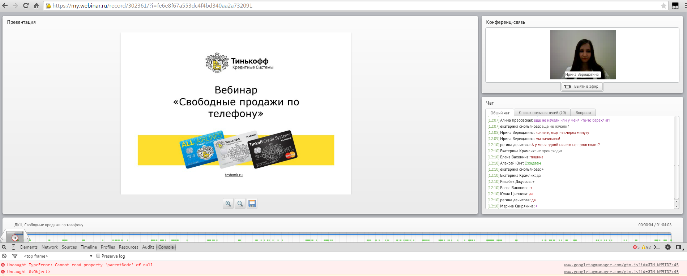Zoom out of the presentation slide
Image resolution: width=687 pixels, height=276 pixels.
[x=240, y=203]
